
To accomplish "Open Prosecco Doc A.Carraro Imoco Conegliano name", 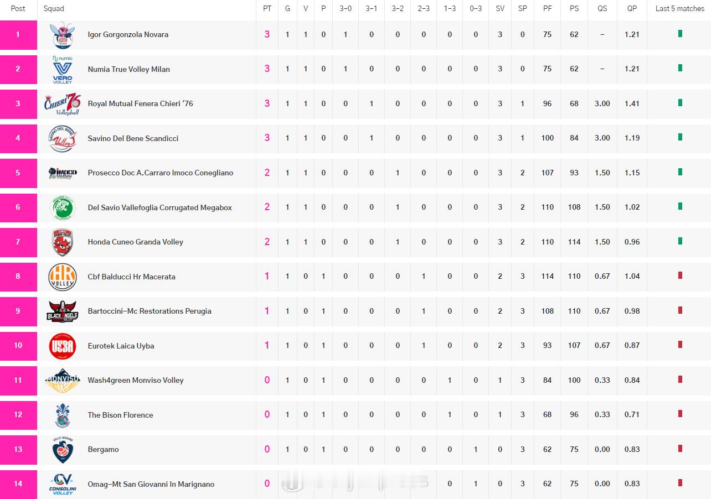I will [x=161, y=173].
